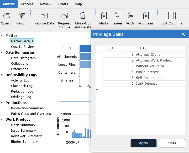Switch to the Process ribbon tab
This screenshot has width=189, height=153.
pyautogui.click(x=27, y=4)
